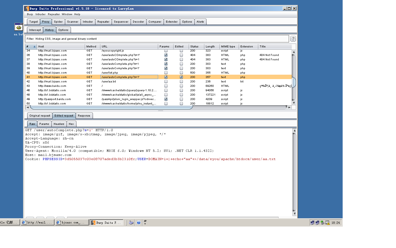This screenshot has width=396, height=248.
Task: Switch to the Spider tab
Action: 58,22
